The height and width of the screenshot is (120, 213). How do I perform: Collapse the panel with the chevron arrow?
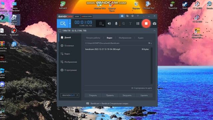click(x=154, y=31)
